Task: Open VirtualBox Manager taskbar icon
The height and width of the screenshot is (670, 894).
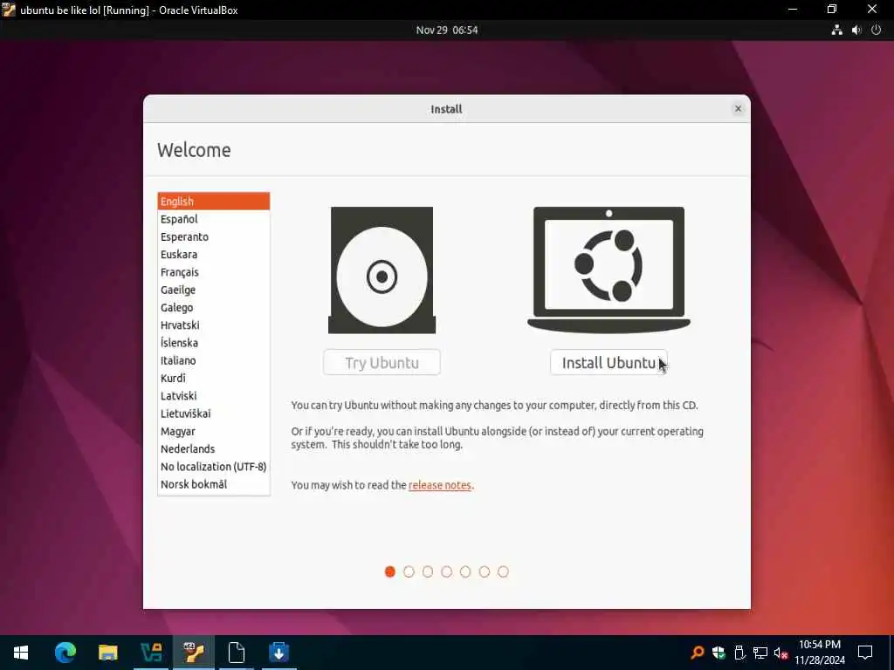Action: [151, 653]
